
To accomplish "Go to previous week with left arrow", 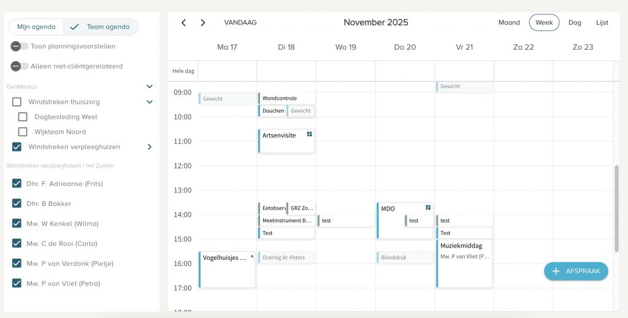I will click(183, 23).
